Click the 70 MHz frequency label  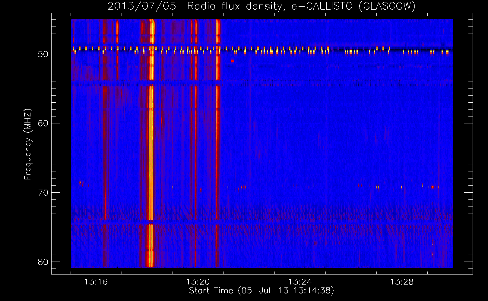point(43,193)
